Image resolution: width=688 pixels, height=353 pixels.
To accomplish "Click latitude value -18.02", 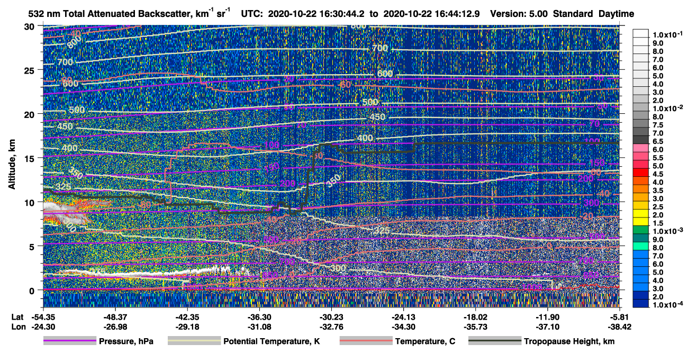I will click(476, 318).
